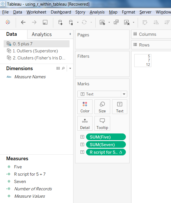
Task: Select the 'R script for 5 + 7' measure
Action: click(x=30, y=174)
